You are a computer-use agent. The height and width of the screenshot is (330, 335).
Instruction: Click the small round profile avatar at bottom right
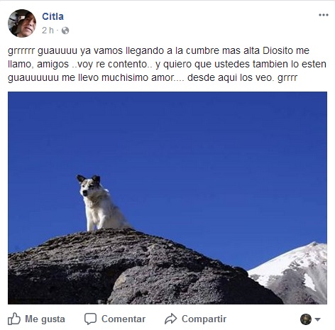pyautogui.click(x=306, y=319)
